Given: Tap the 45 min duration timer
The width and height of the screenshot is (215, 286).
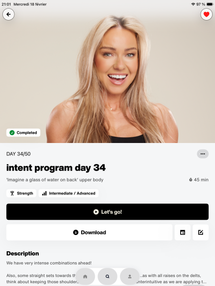Looking at the screenshot, I should (199, 180).
